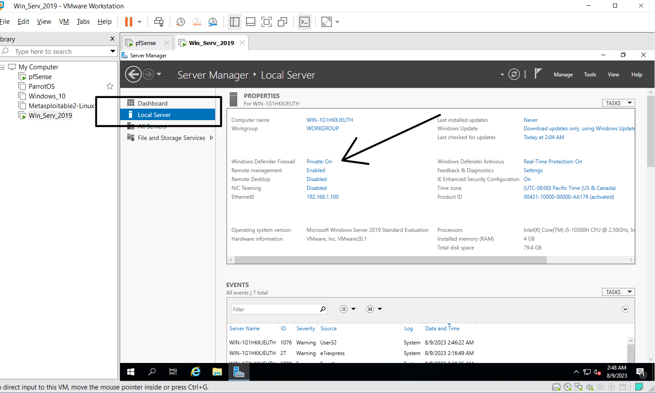Viewport: 655px width, 393px height.
Task: Sort events by Severity column
Action: (x=306, y=329)
